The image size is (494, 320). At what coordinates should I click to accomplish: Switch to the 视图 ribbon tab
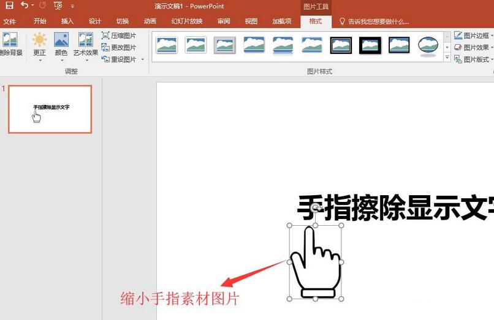point(251,21)
